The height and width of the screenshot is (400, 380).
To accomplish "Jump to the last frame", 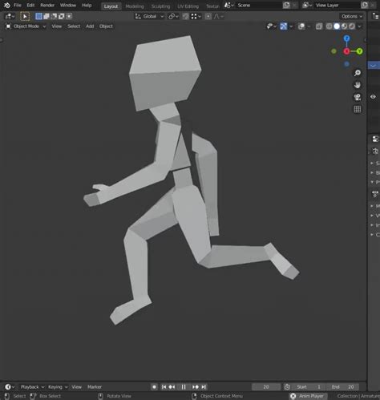I will pyautogui.click(x=204, y=387).
